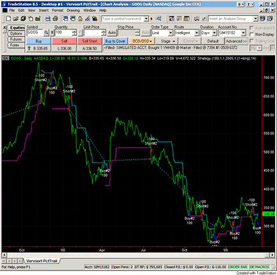The image size is (277, 275).
Task: Open the Format menu
Action: point(58,10)
